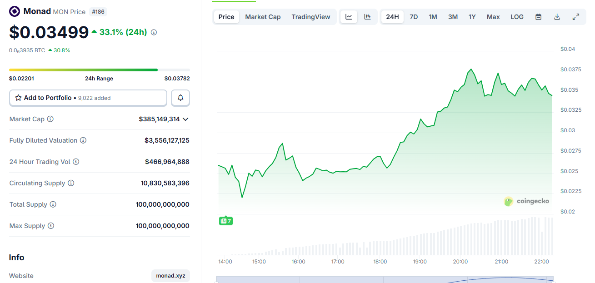Select the line chart view icon

click(348, 16)
